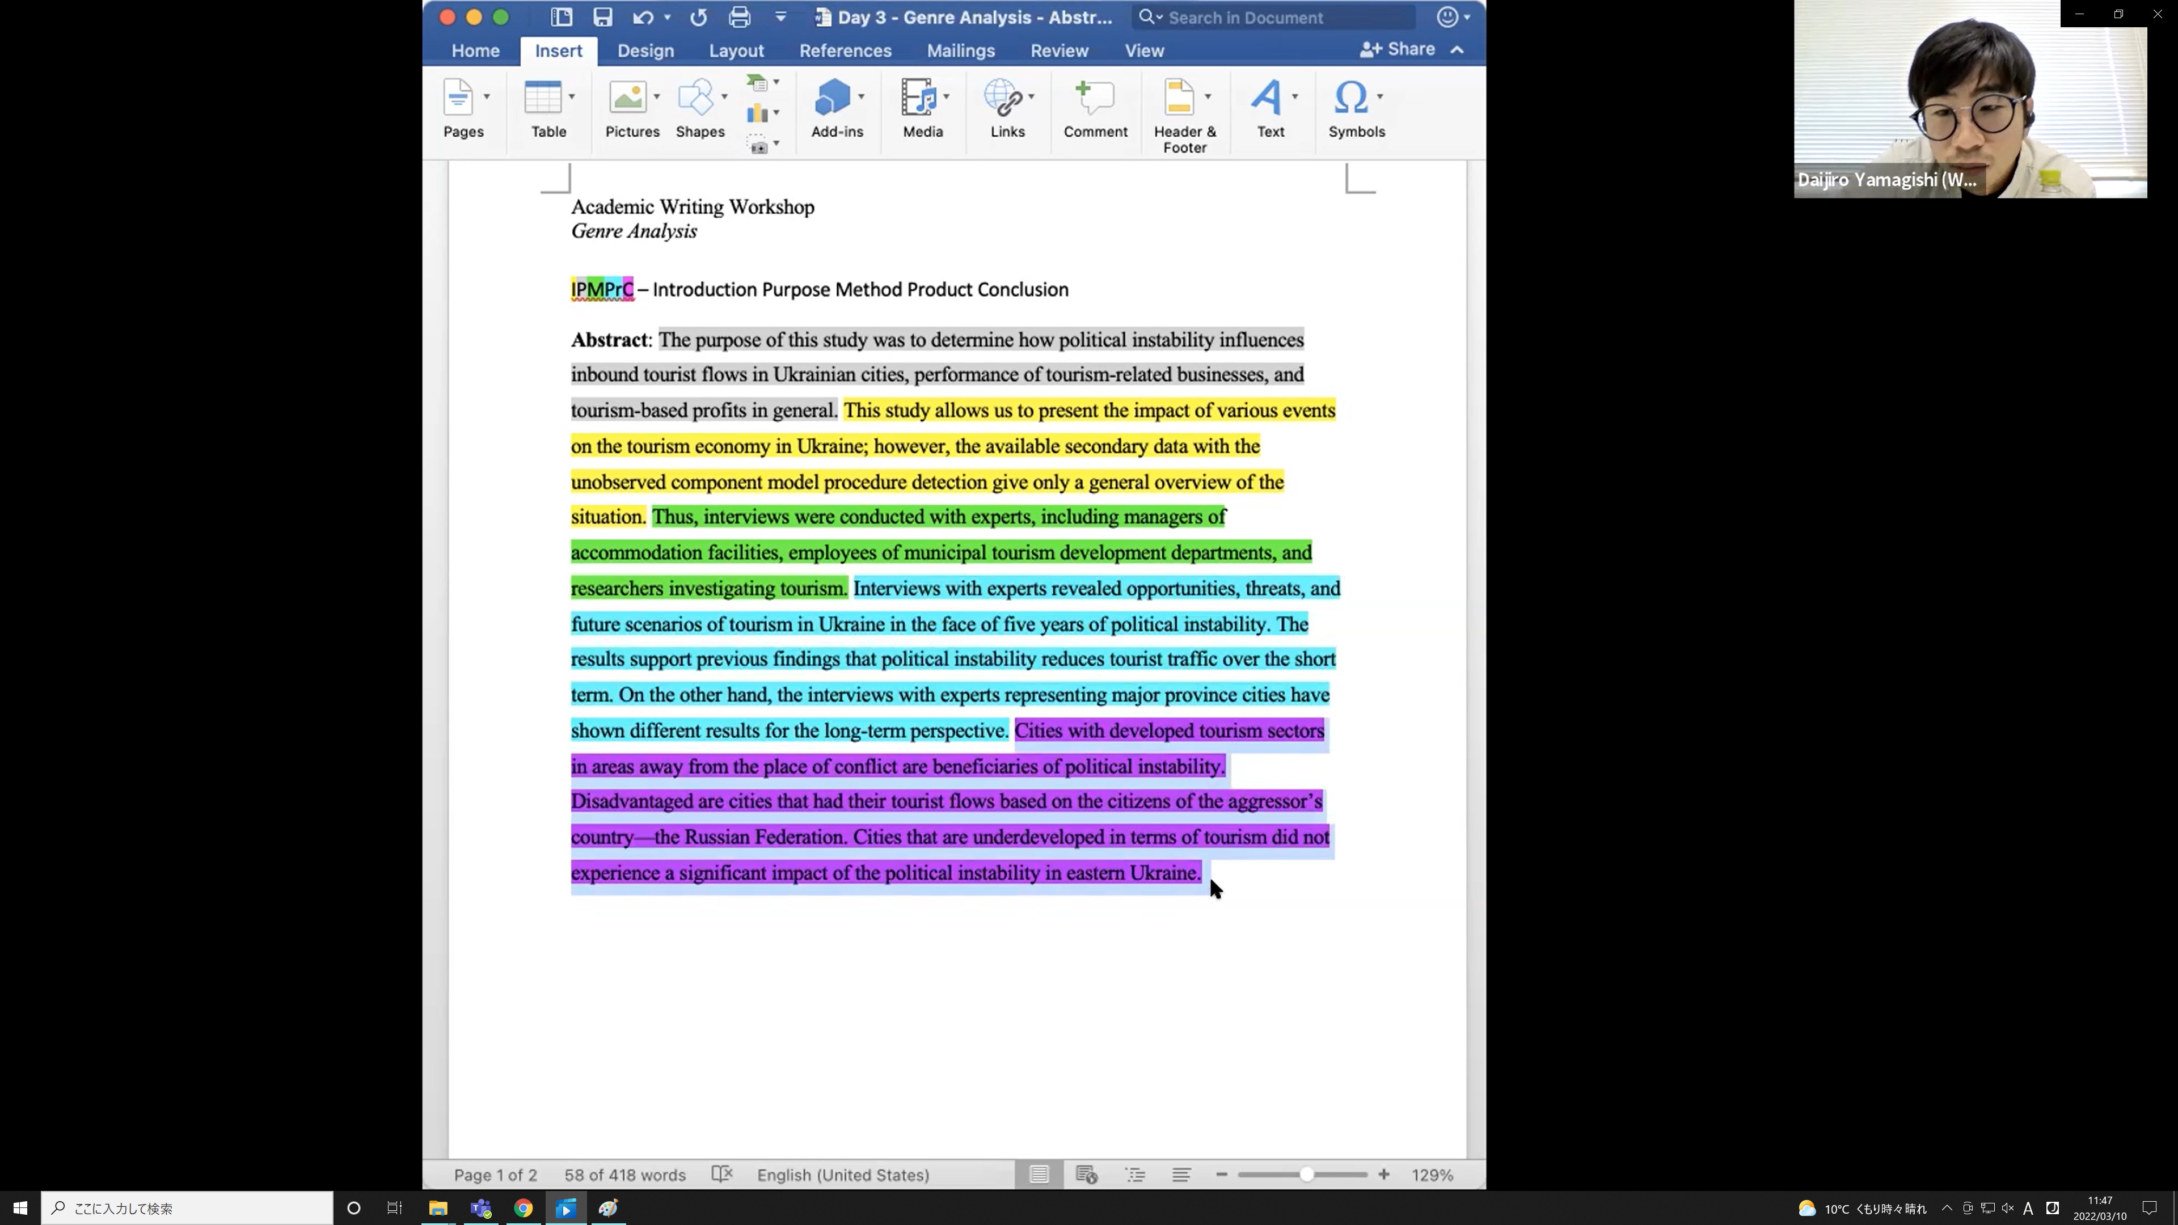Collapse the ribbon with chevron
This screenshot has width=2178, height=1225.
1457,50
